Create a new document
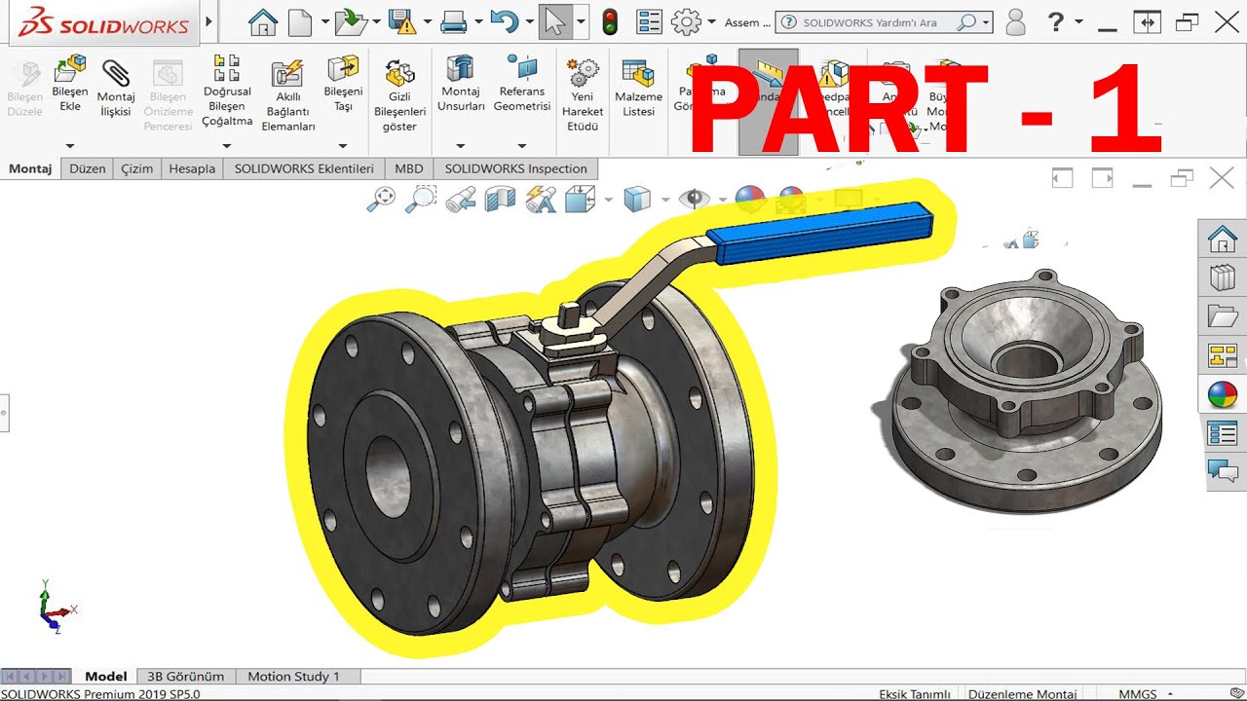Image resolution: width=1247 pixels, height=701 pixels. pos(300,21)
